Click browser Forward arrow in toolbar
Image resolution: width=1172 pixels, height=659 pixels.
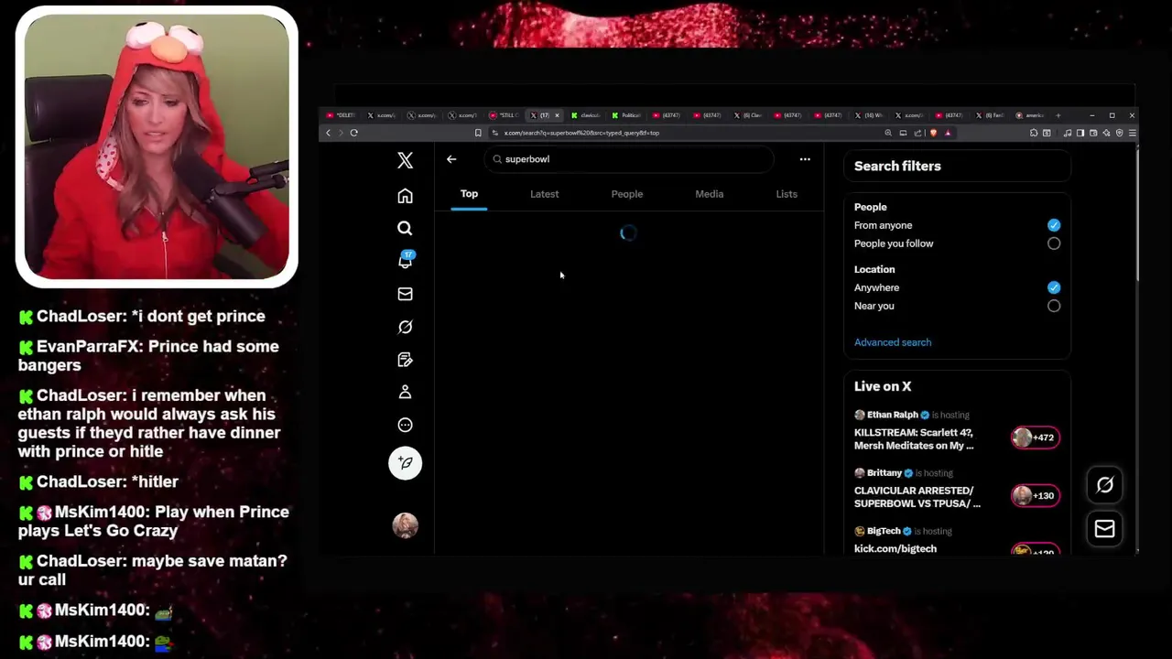(341, 133)
